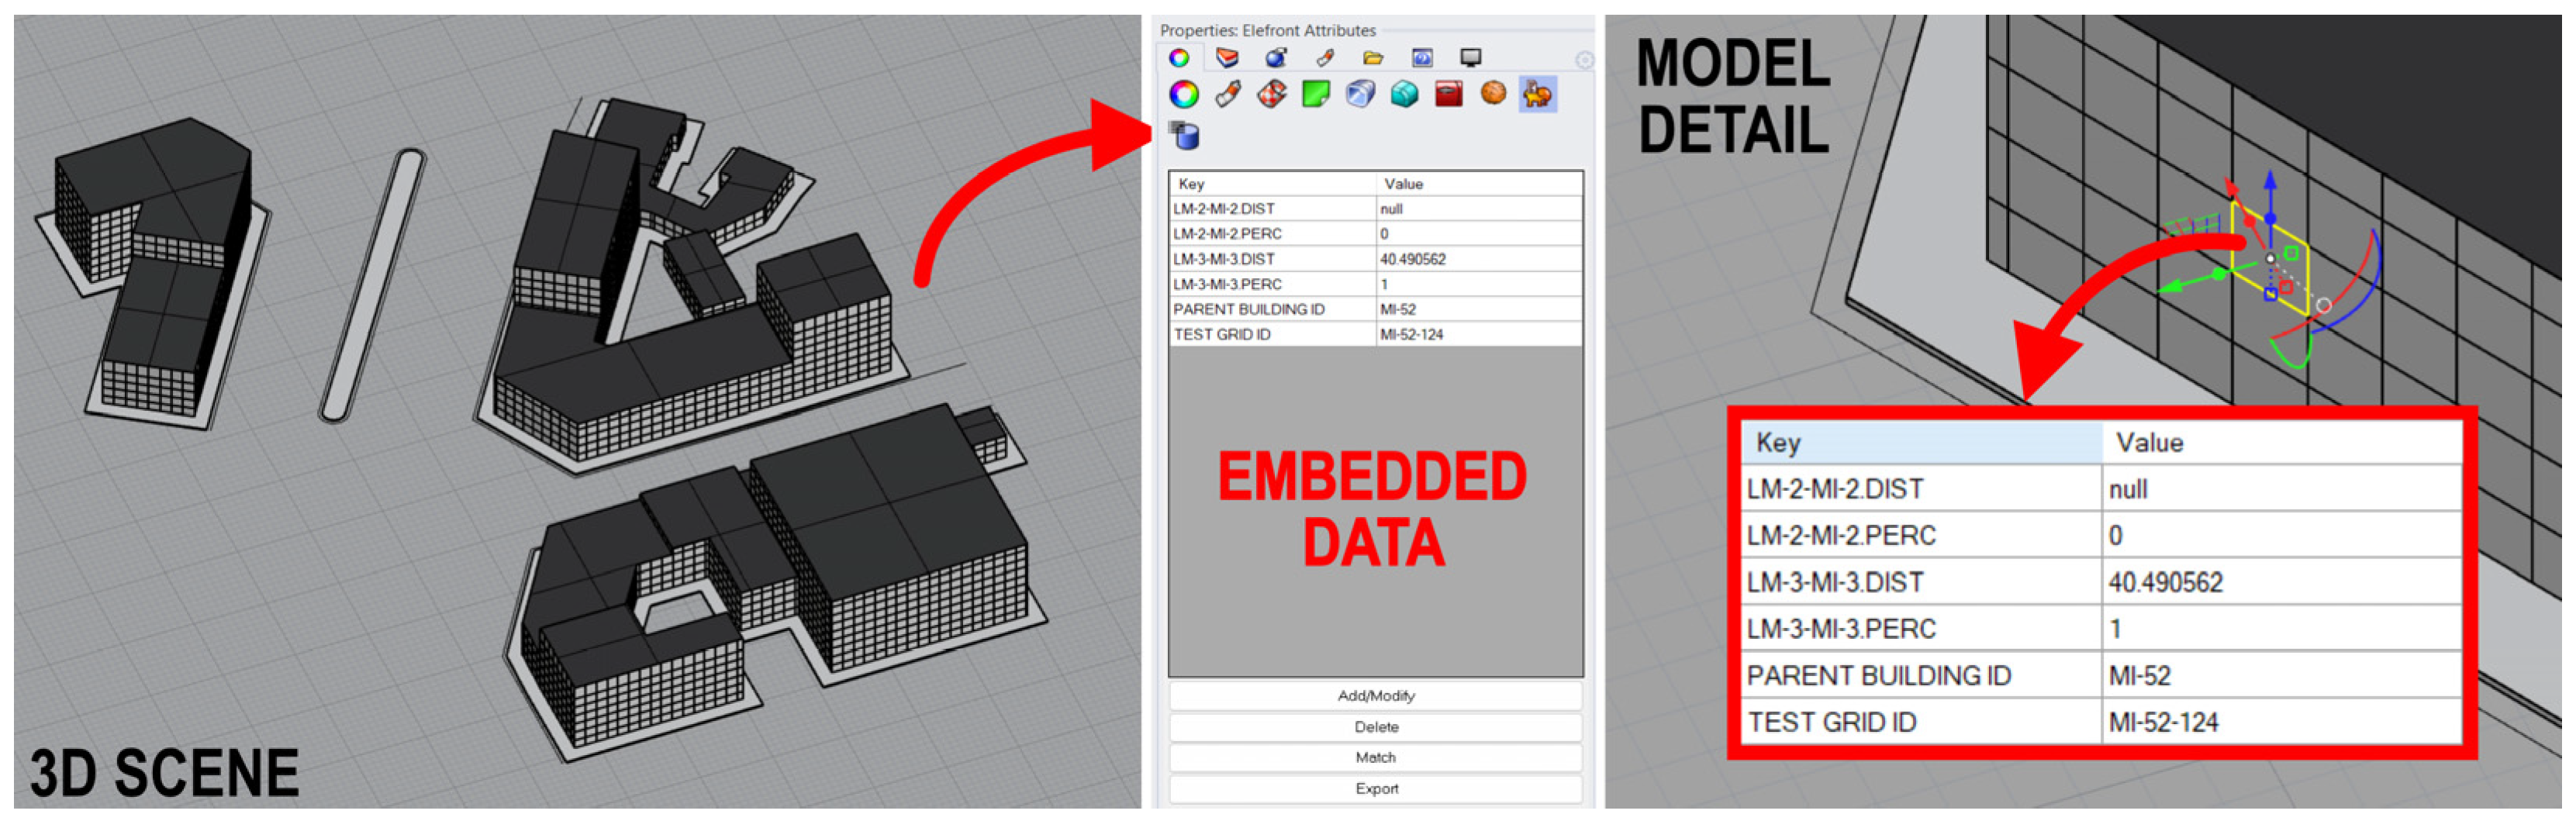2576x821 pixels.
Task: Select the highlighted Elefront Attributes icon
Action: 1537,95
